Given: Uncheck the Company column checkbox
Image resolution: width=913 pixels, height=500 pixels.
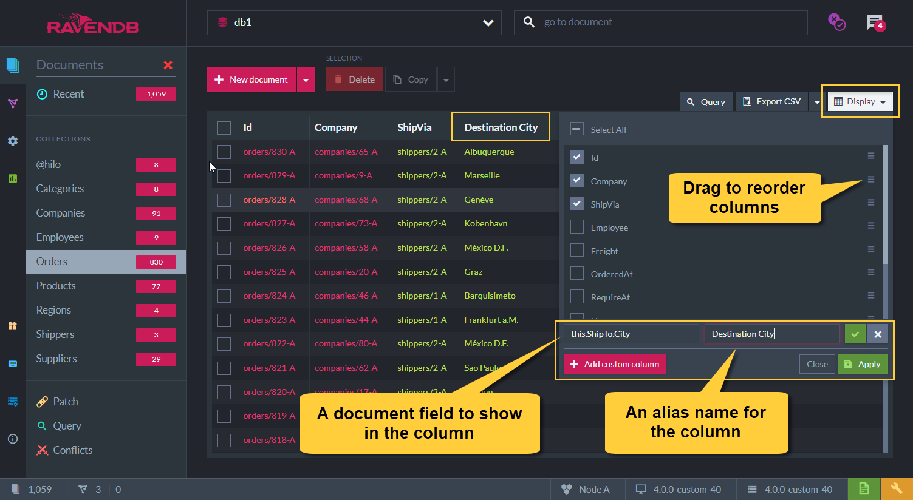Looking at the screenshot, I should 577,180.
